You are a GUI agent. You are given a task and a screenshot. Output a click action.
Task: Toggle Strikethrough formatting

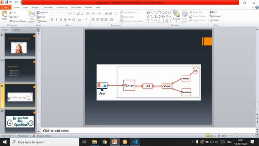click(69, 19)
